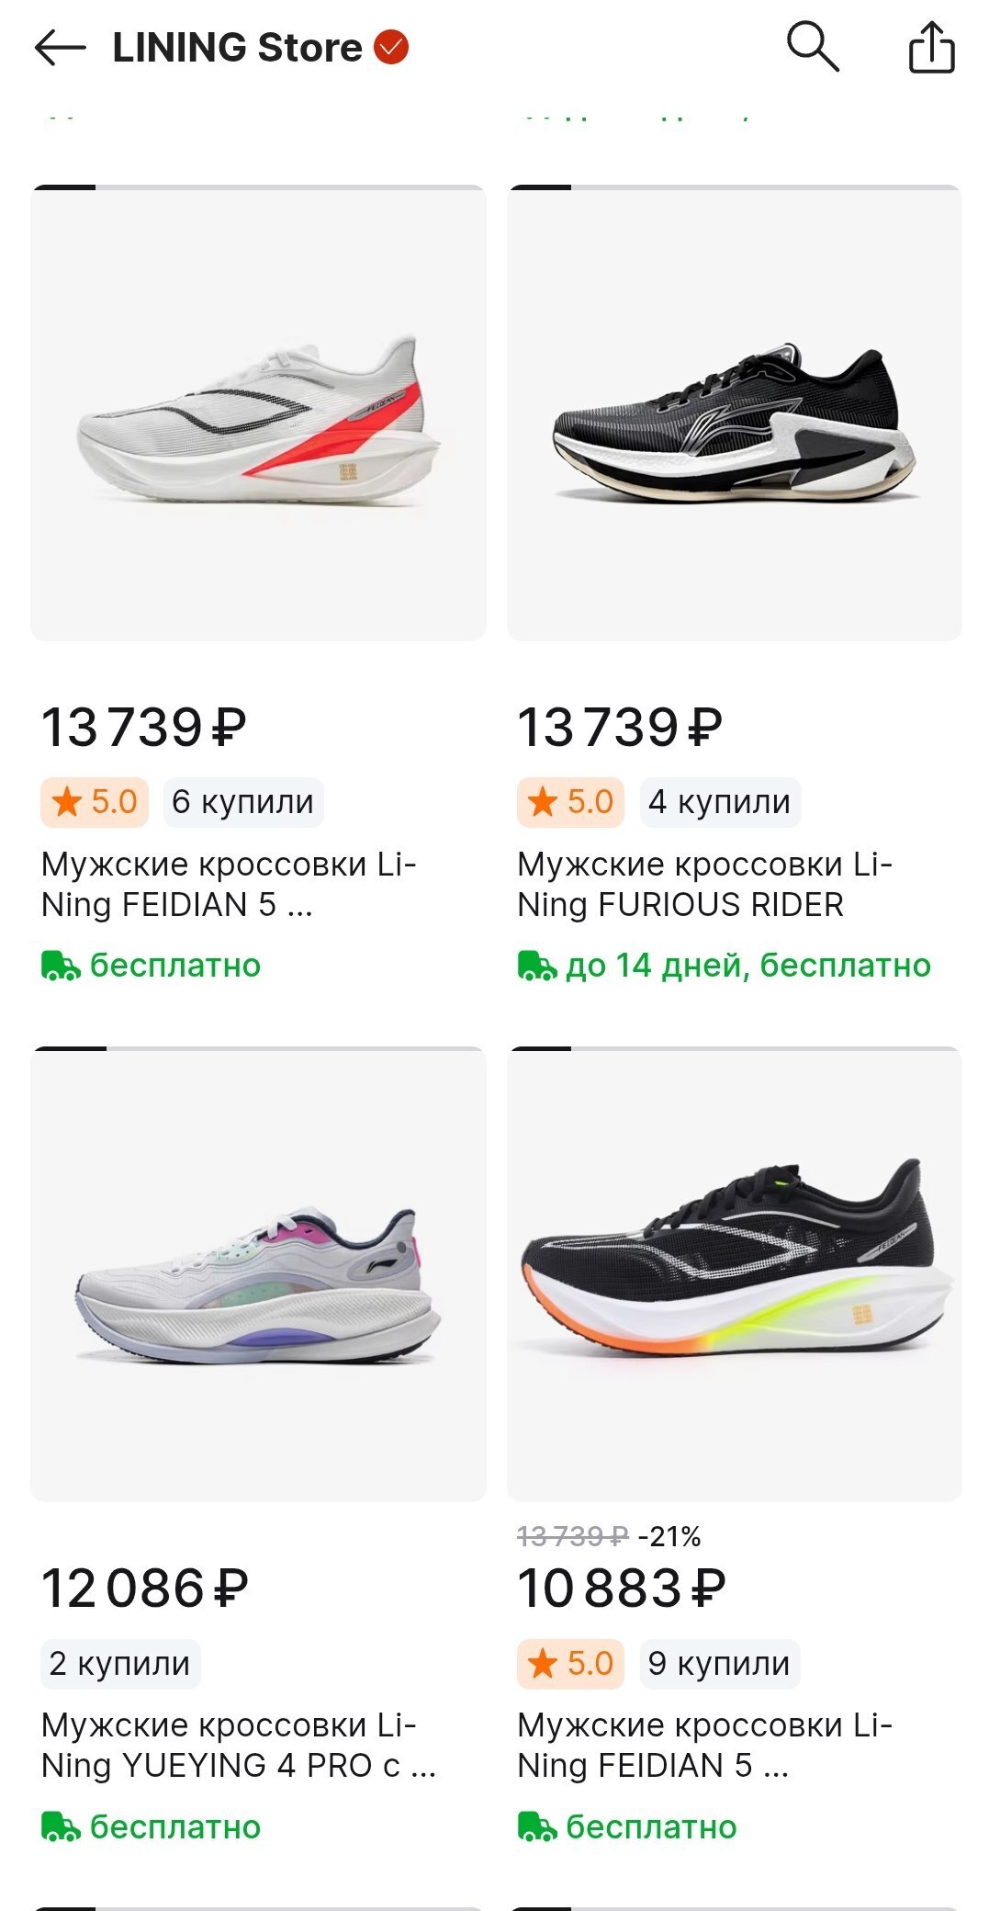Tap the title "Мужские кроссовки Li-Ning FURIOUS RIDER"

click(x=703, y=884)
